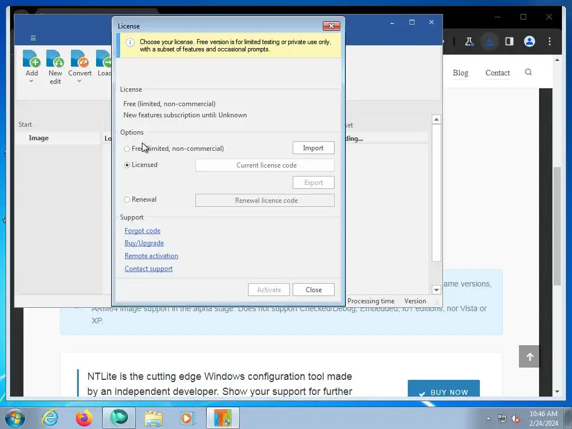572x429 pixels.
Task: Open the browser downloads icon
Action: (489, 41)
